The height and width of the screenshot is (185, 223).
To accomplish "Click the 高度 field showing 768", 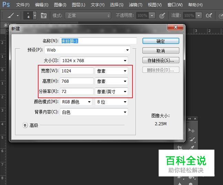I will tap(77, 81).
